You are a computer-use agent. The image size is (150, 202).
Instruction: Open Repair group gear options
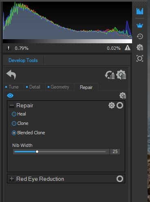(x=112, y=105)
